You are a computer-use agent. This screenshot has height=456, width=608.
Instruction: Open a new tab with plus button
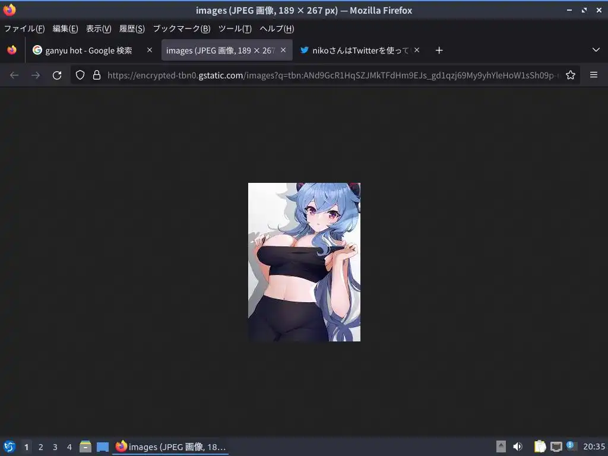coord(439,50)
